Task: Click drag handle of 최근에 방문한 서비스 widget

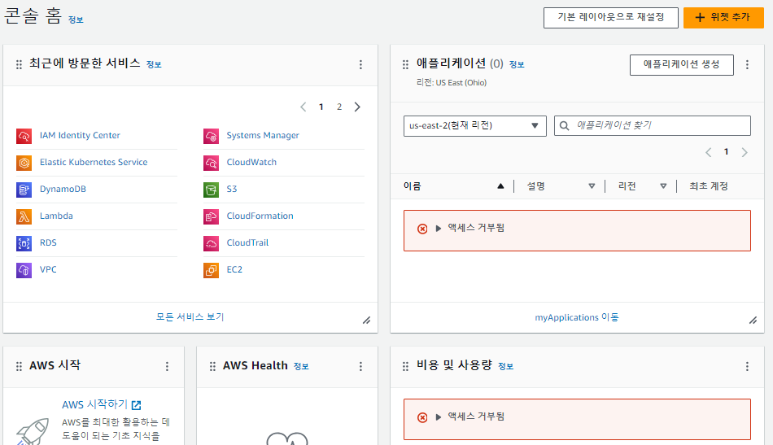Action: click(19, 64)
